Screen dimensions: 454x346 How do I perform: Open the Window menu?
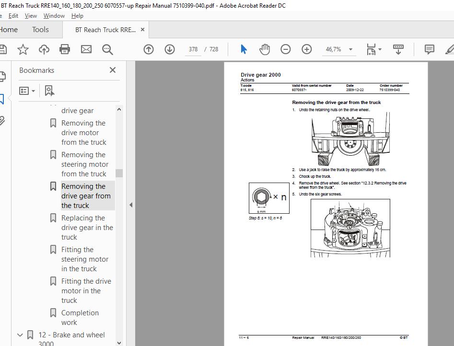tap(54, 16)
